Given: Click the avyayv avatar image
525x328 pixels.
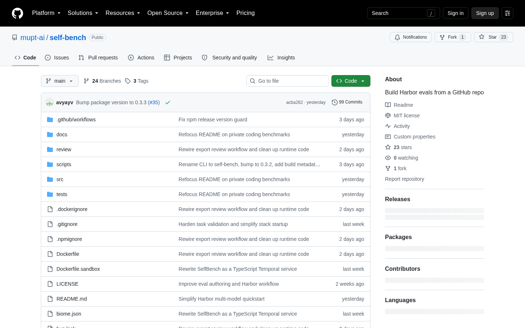Looking at the screenshot, I should point(50,102).
